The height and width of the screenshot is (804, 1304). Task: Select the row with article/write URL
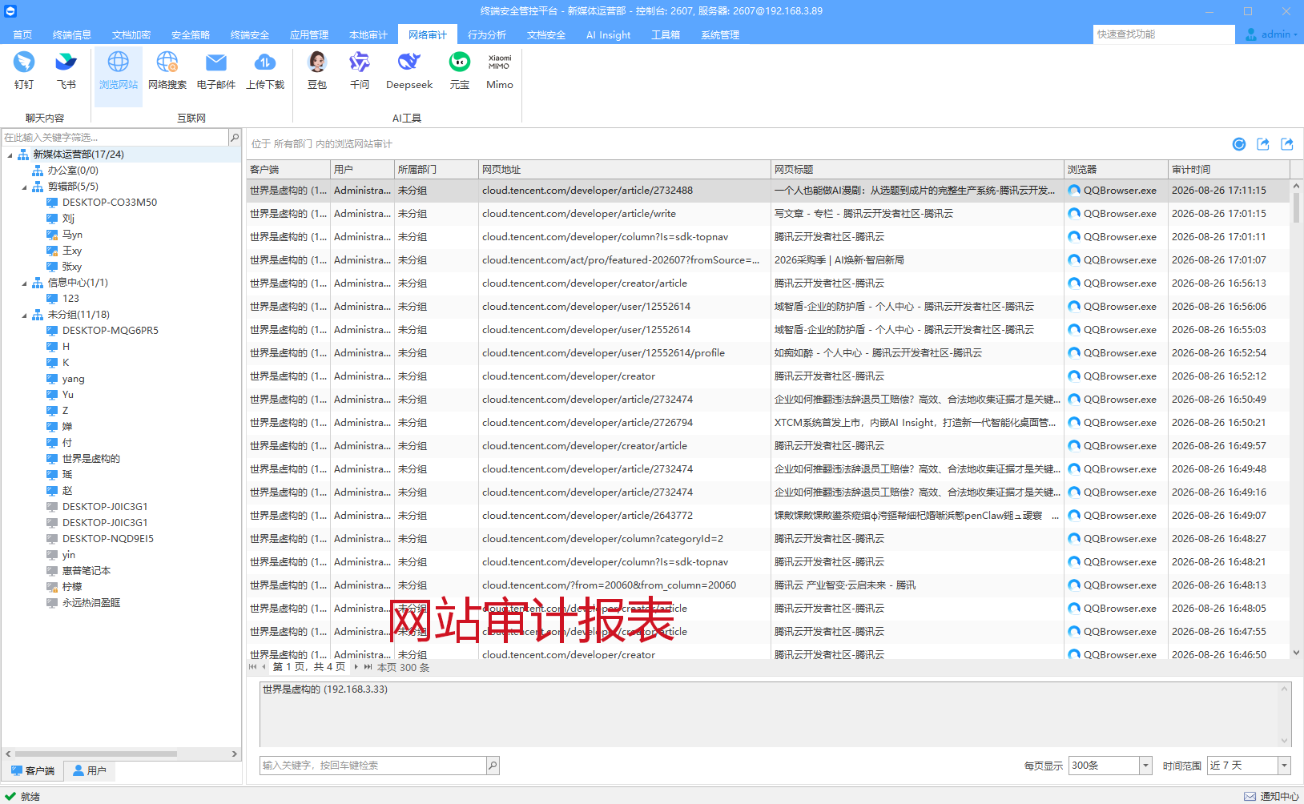click(768, 214)
